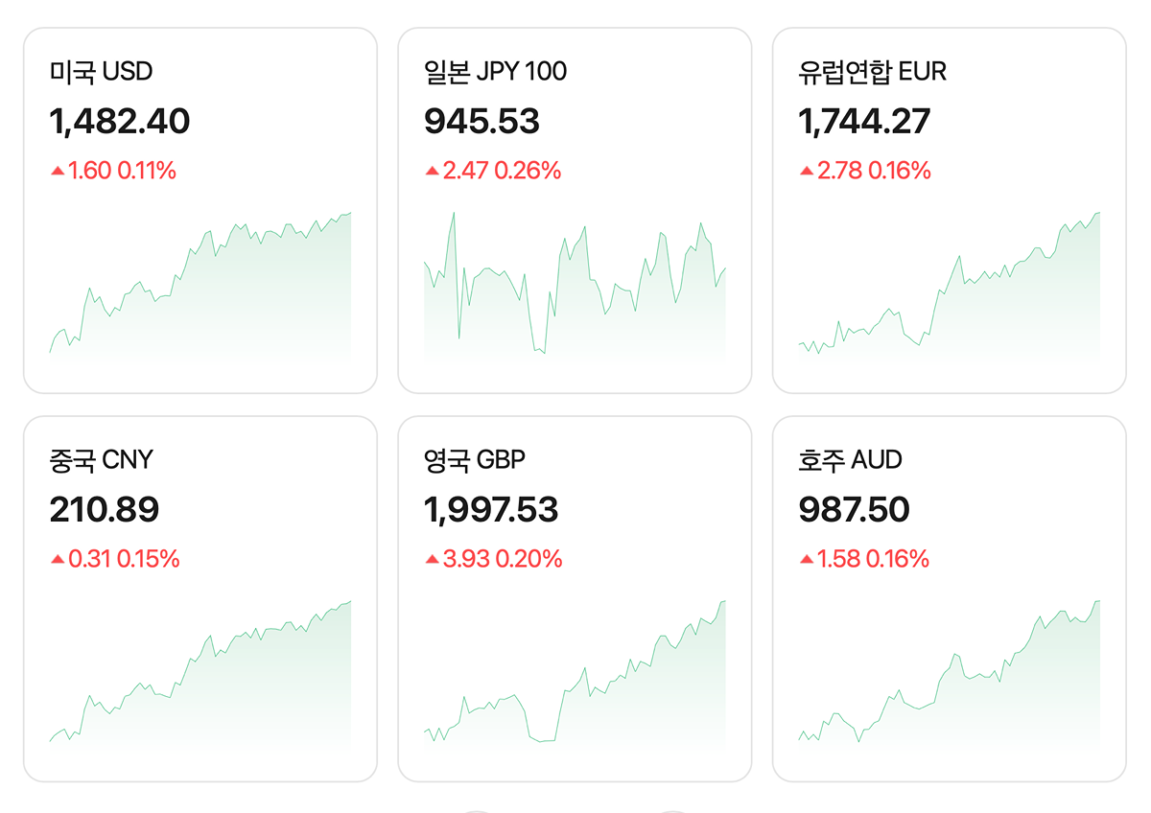Open the 미국 USD exchange rate title

[x=101, y=71]
